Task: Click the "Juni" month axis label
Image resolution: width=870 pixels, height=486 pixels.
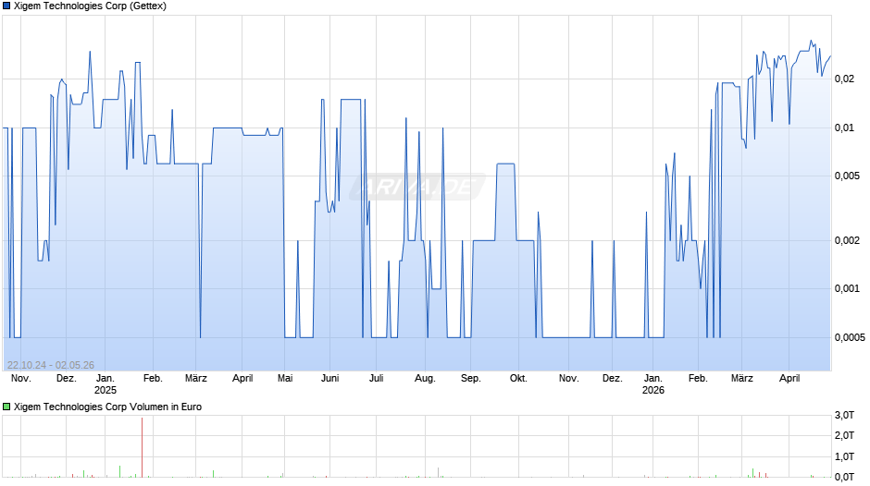Action: [x=330, y=379]
